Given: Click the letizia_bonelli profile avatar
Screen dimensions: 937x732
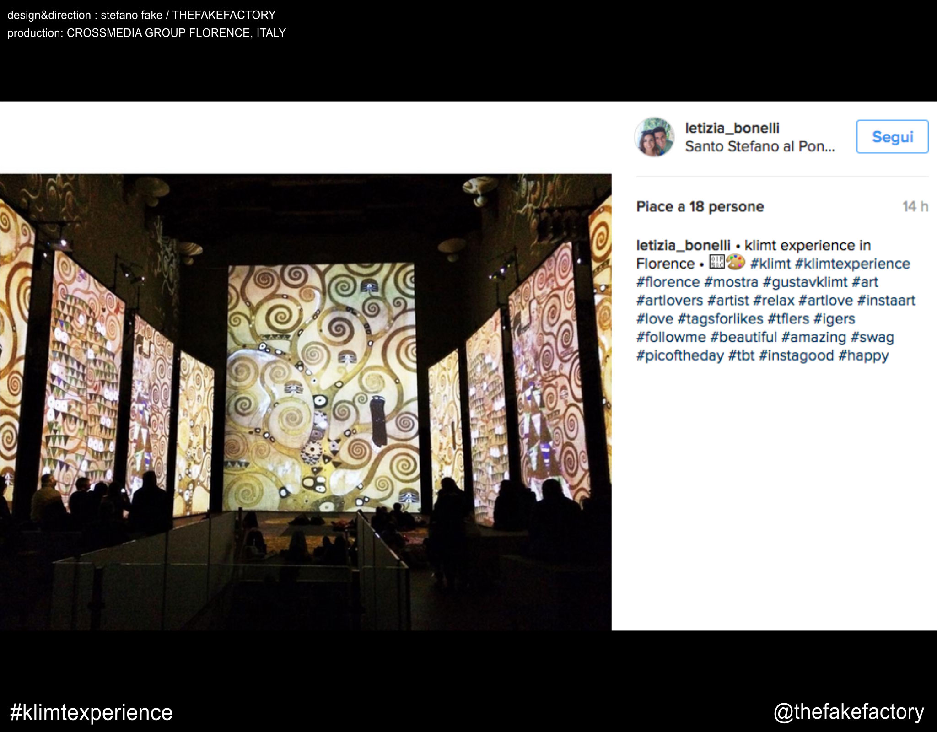Looking at the screenshot, I should [654, 137].
